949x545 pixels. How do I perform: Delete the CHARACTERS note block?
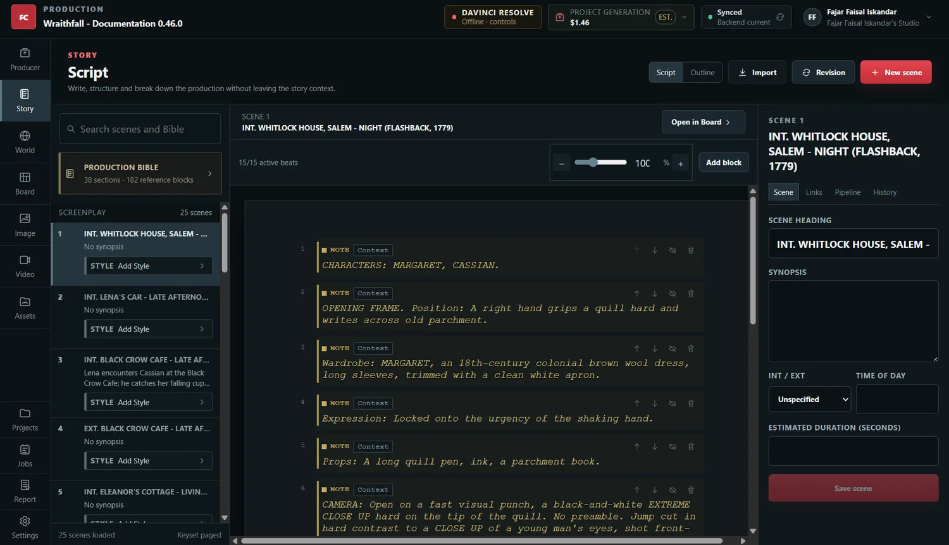[691, 250]
